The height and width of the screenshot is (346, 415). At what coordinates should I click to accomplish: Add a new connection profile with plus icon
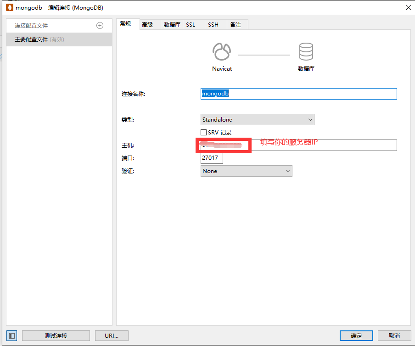[x=100, y=26]
